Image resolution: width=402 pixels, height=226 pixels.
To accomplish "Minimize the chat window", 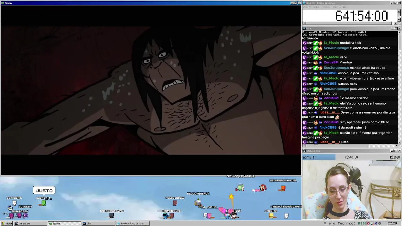I will click(x=392, y=29).
